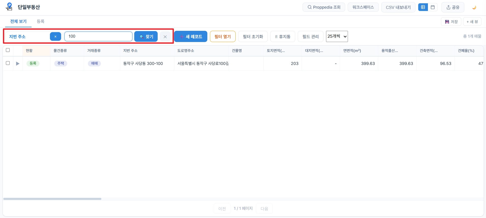Focus the search input containing 100
The height and width of the screenshot is (218, 486).
(98, 36)
